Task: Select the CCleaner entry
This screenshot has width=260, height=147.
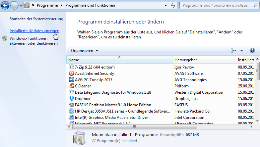Action: pyautogui.click(x=83, y=86)
